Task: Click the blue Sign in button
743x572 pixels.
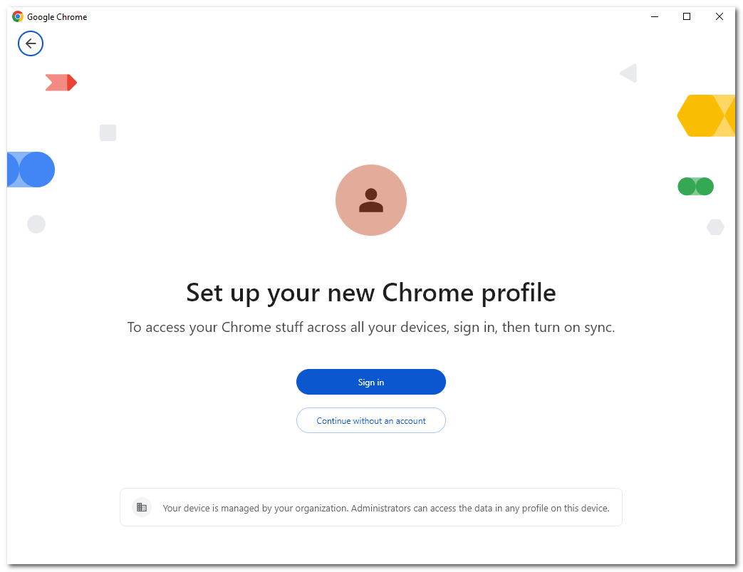Action: 371,382
